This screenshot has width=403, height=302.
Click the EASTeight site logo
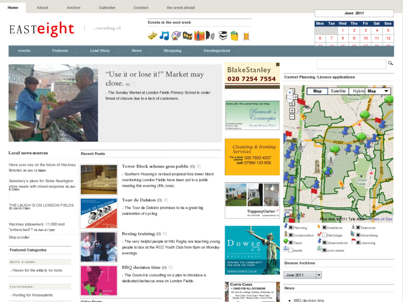42,29
